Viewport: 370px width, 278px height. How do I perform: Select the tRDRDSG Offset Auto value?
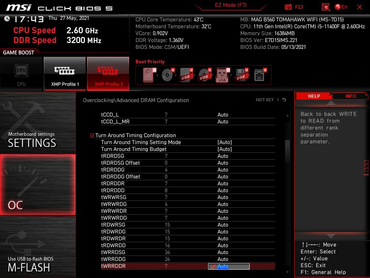223,163
